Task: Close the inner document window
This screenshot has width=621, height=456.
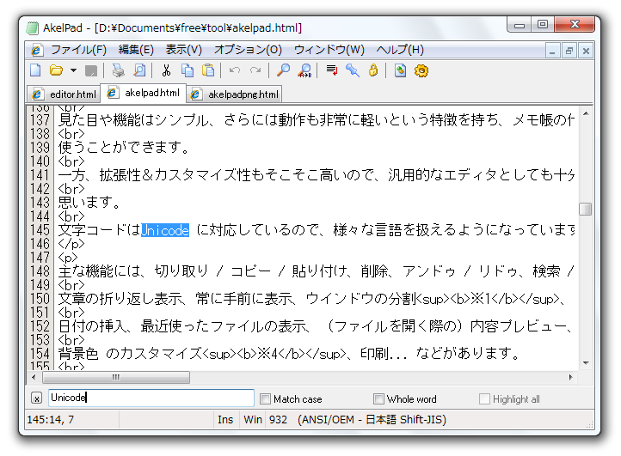Action: point(586,51)
